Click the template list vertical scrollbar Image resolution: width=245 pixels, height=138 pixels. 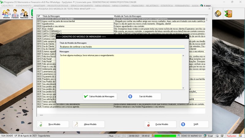point(207,20)
